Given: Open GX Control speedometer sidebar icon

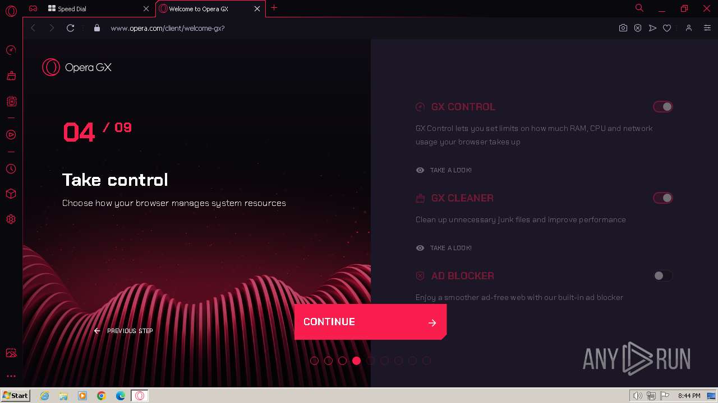Looking at the screenshot, I should (x=11, y=50).
